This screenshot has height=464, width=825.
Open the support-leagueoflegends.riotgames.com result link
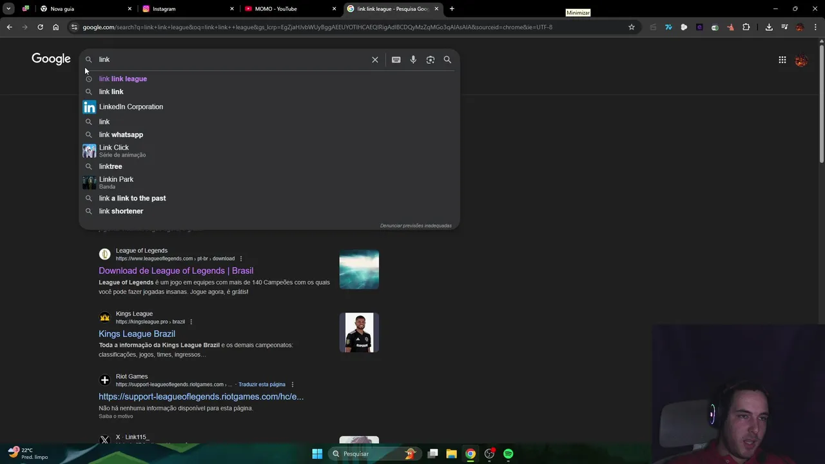tap(201, 396)
